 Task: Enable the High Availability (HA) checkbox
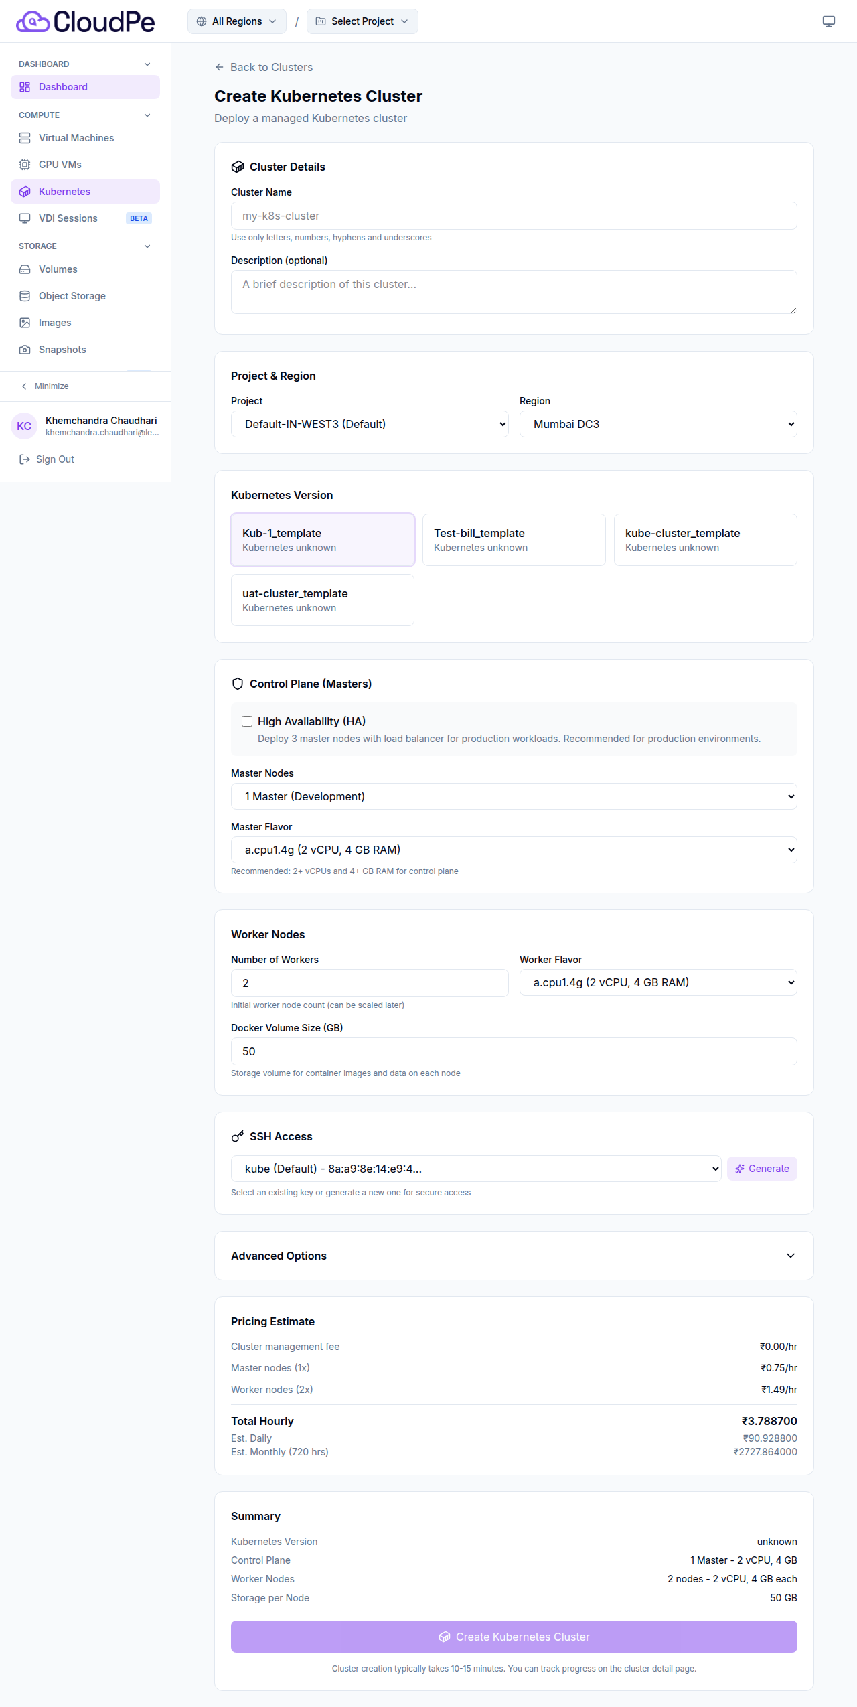coord(247,721)
